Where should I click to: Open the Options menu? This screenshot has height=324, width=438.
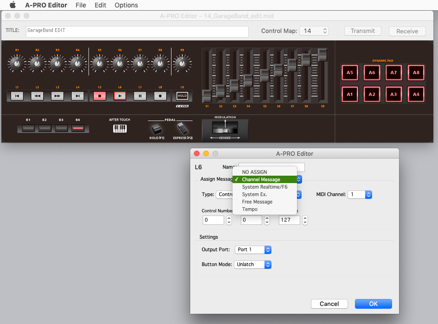point(126,5)
